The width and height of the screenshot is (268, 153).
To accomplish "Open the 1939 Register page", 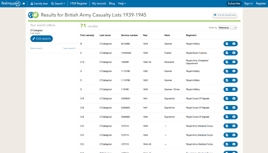I will [x=79, y=4].
